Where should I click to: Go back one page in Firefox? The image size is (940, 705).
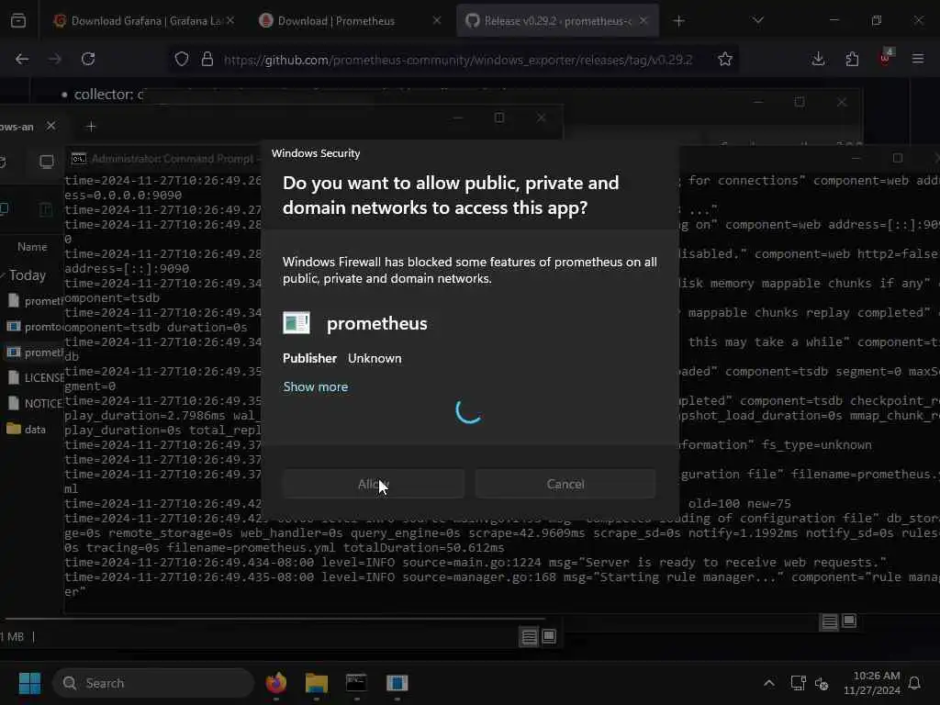tap(22, 59)
